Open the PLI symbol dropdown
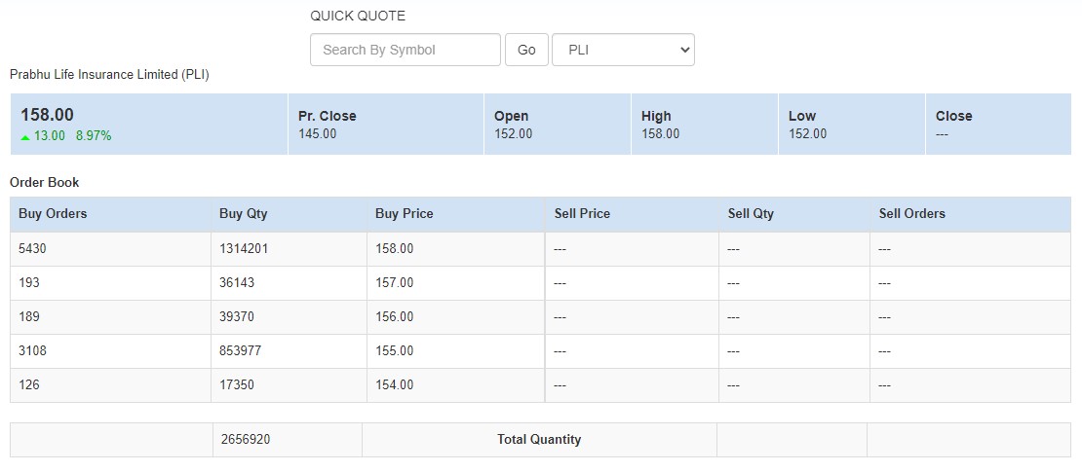The image size is (1082, 472). (x=623, y=50)
